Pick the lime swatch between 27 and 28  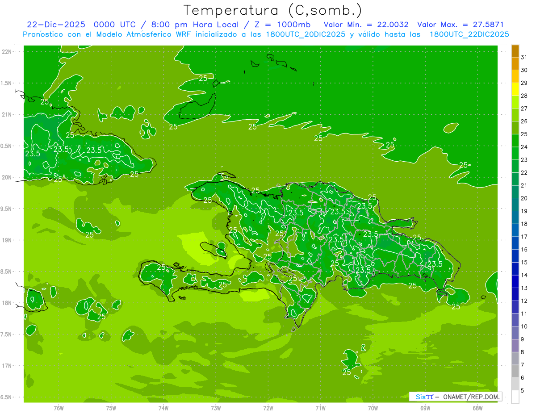tap(515, 102)
